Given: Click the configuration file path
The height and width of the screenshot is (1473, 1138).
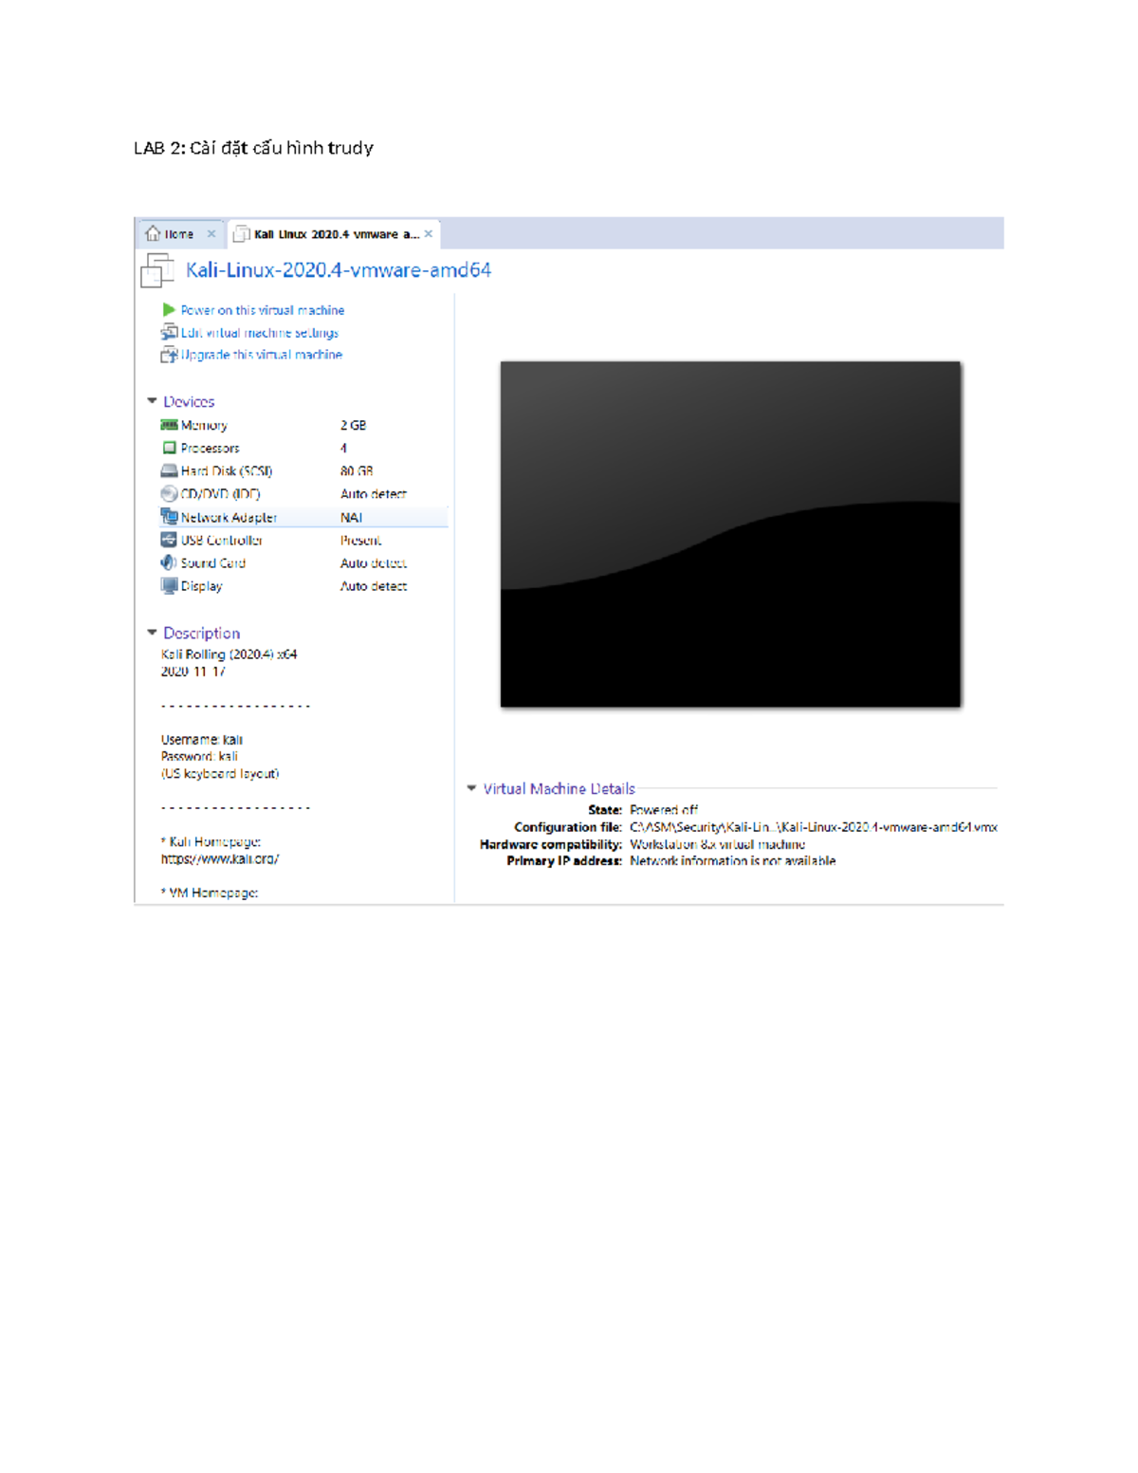Looking at the screenshot, I should point(814,827).
